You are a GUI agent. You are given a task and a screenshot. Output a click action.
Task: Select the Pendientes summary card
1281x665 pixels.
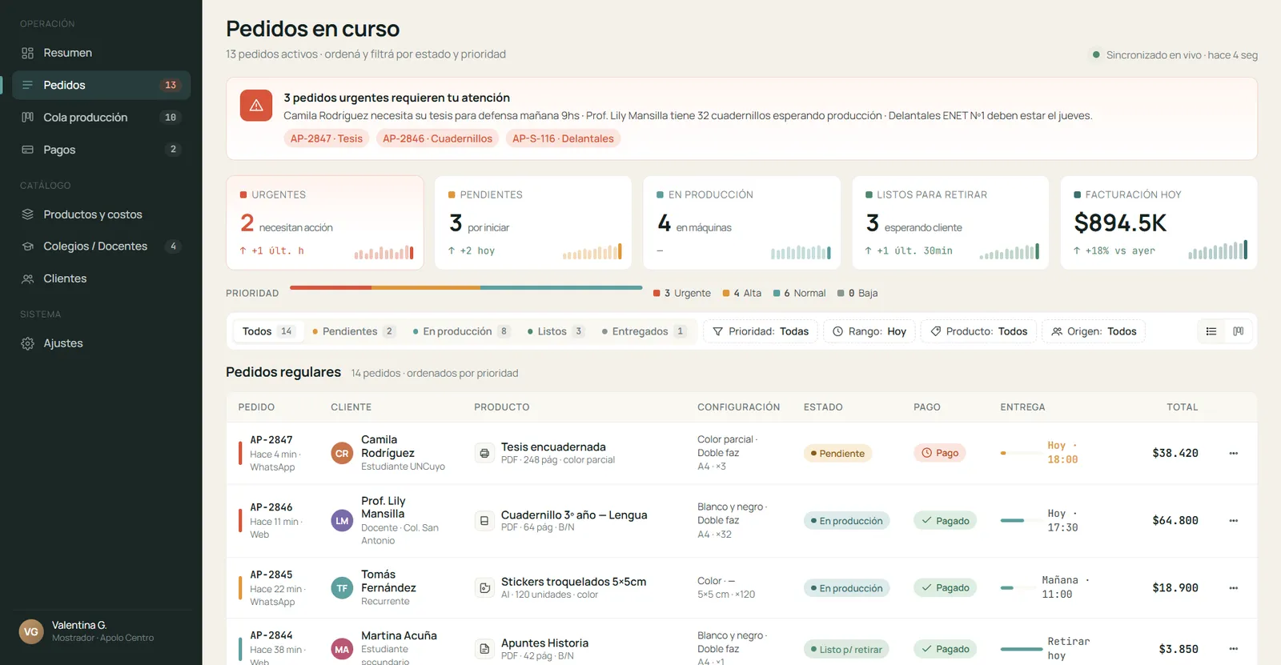pos(533,222)
